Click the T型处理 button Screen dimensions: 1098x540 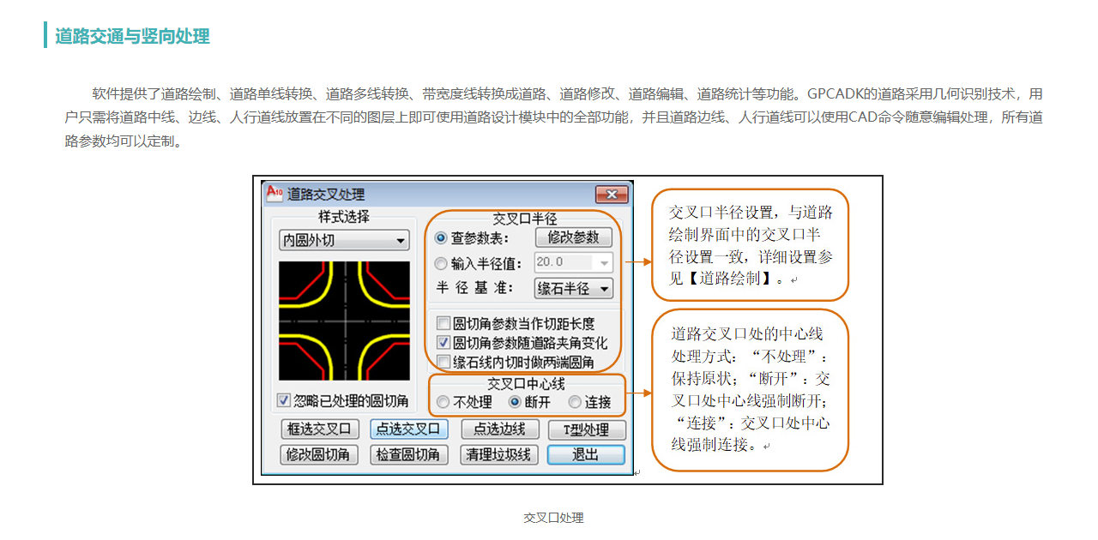(586, 429)
